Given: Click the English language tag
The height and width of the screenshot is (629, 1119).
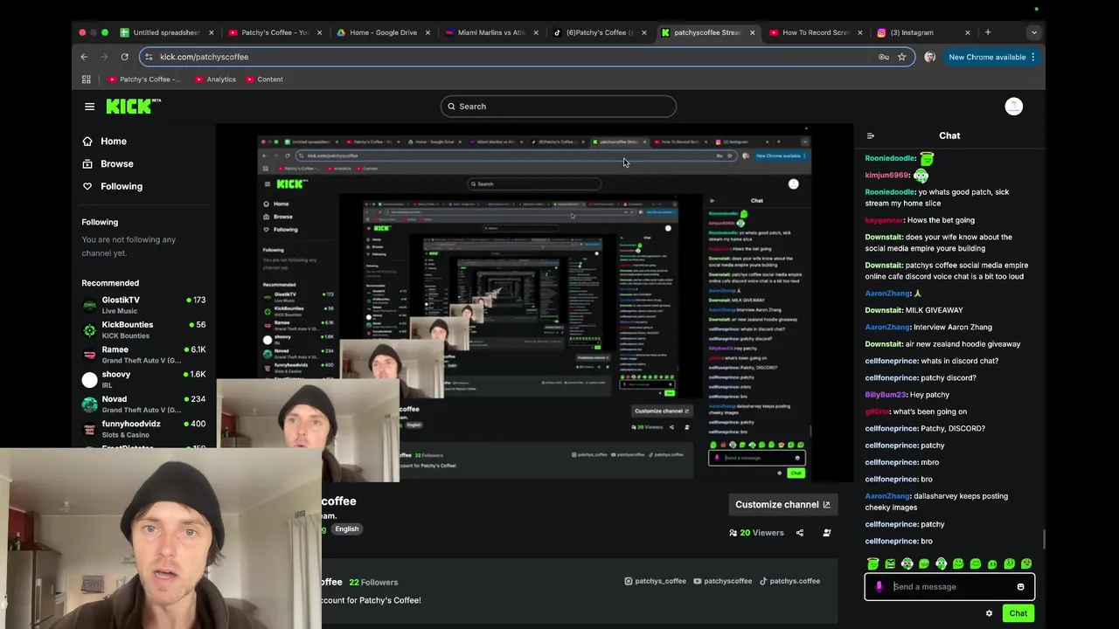Looking at the screenshot, I should click(x=346, y=529).
